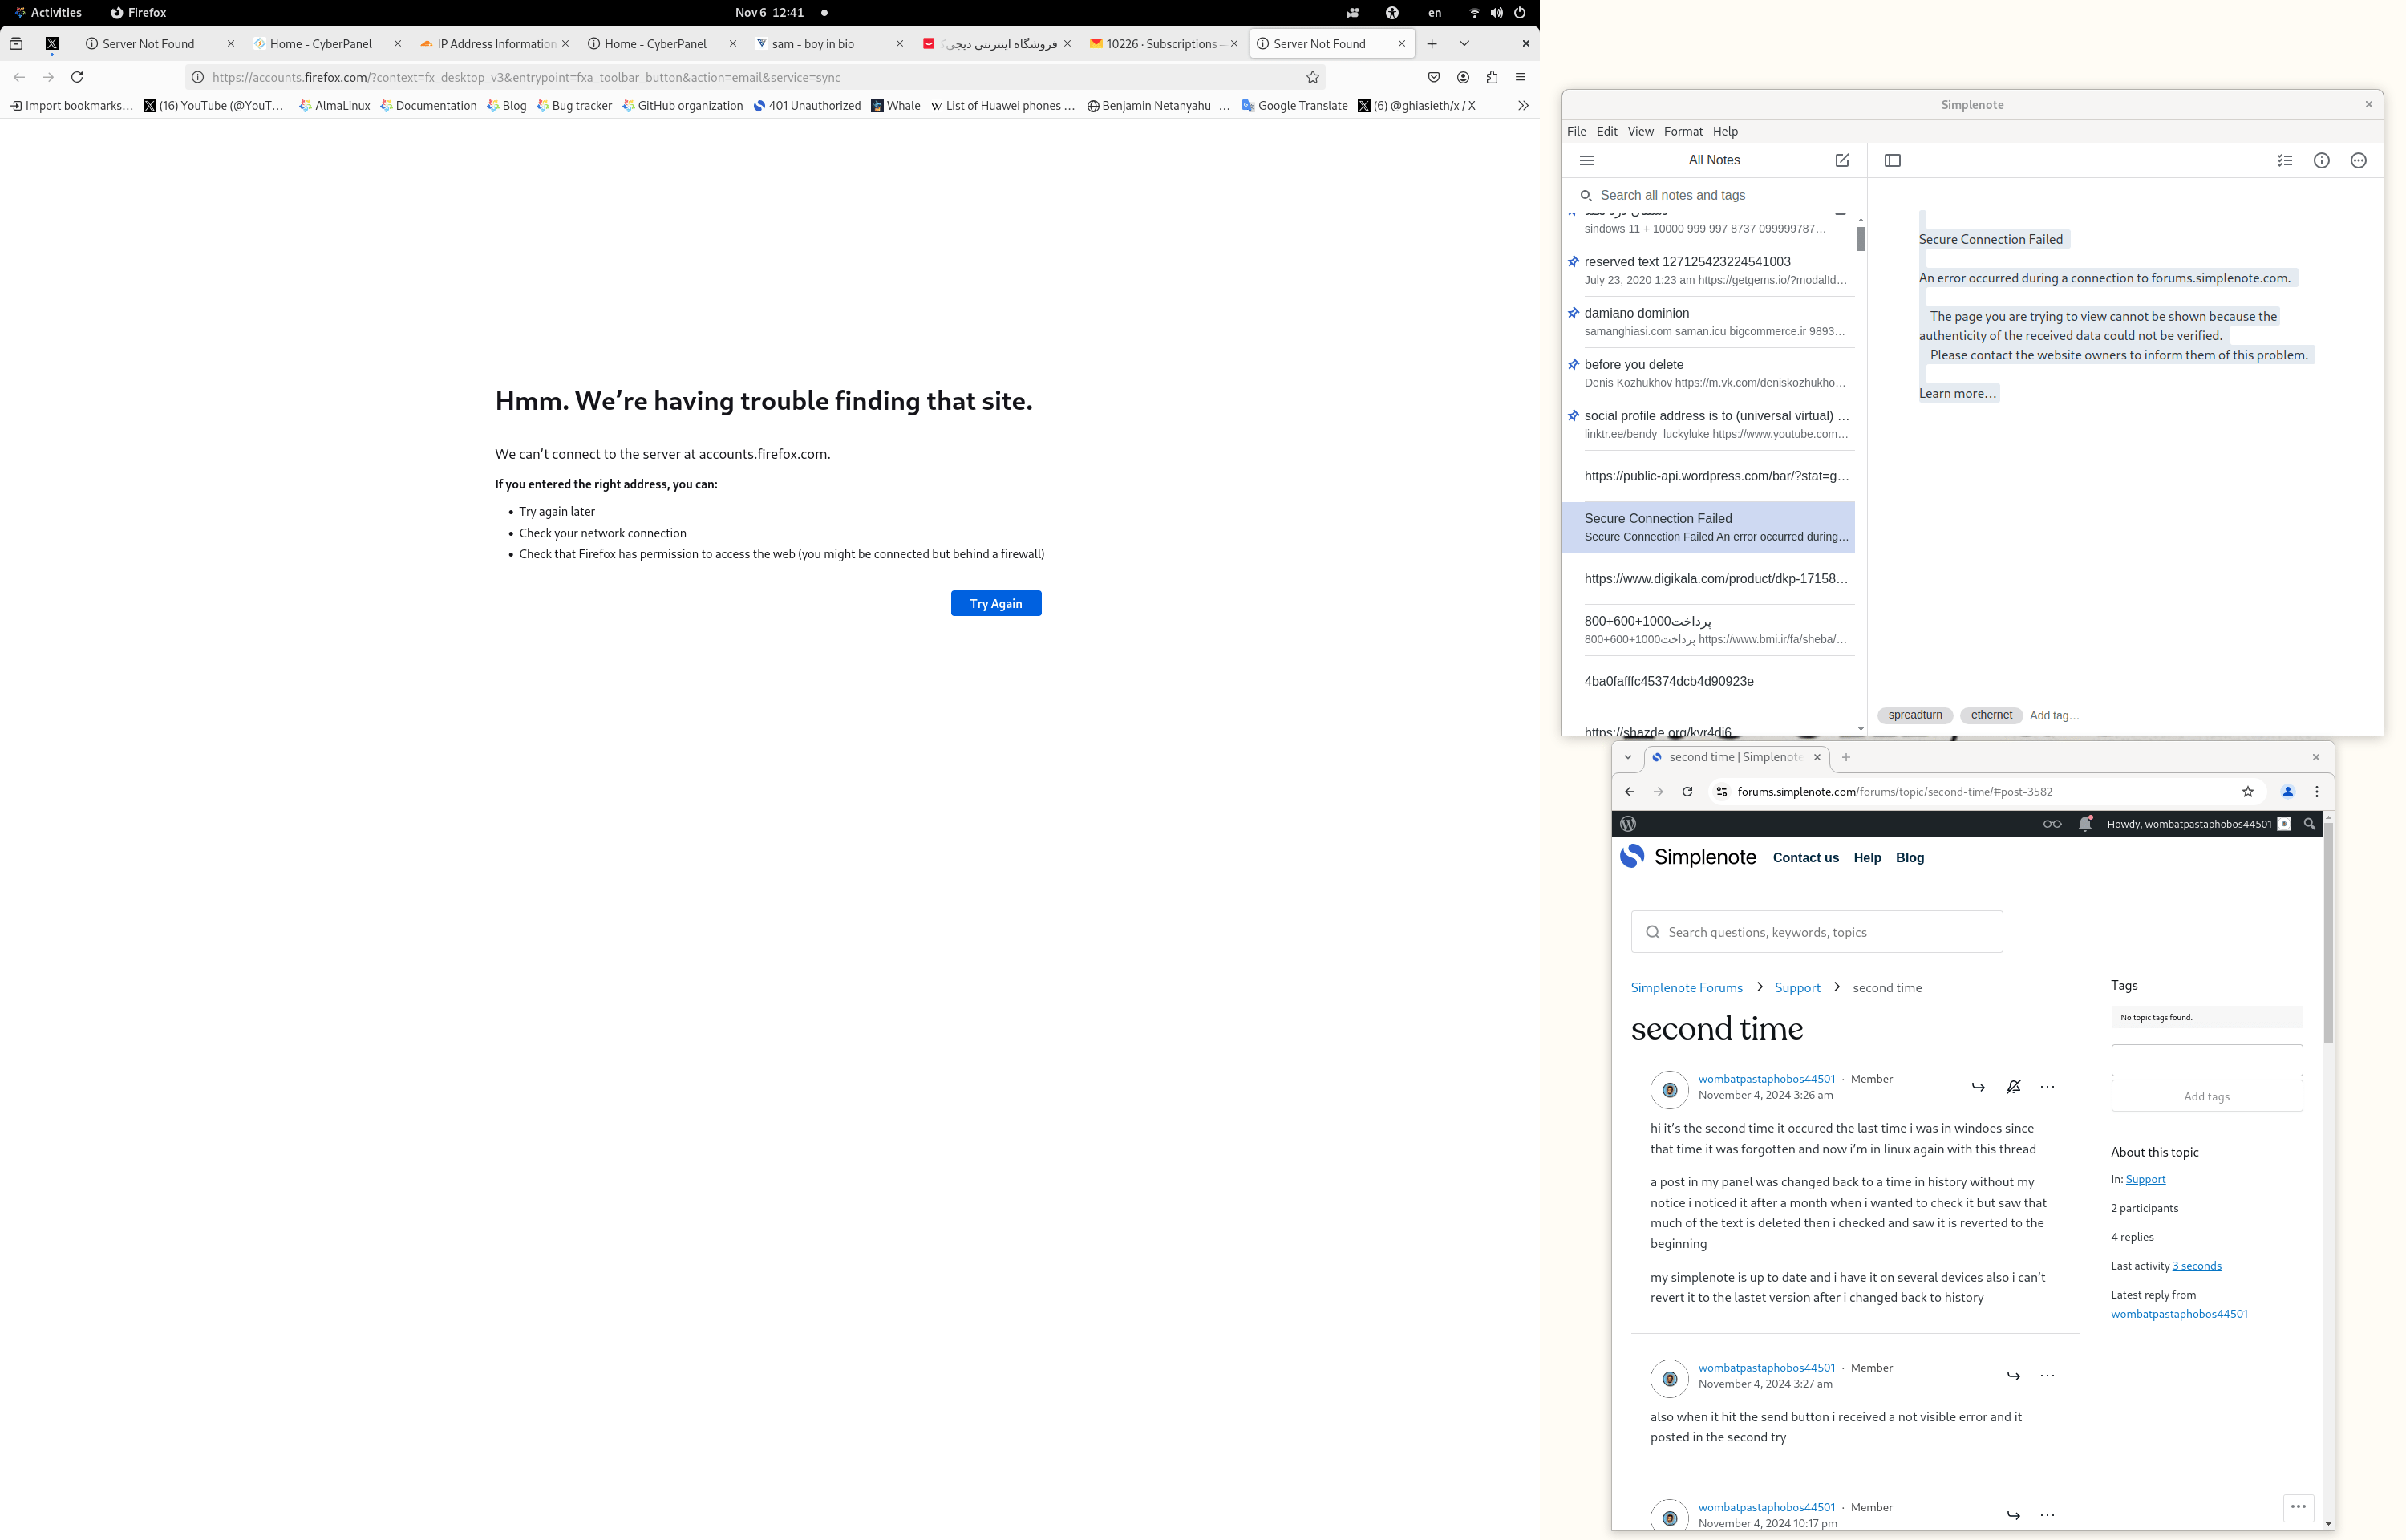Open the tab search dropdown in the Chrome window

click(1627, 757)
